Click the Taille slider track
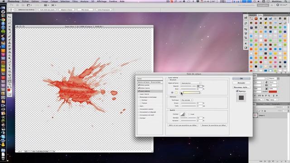290x163 pixels. (x=188, y=106)
